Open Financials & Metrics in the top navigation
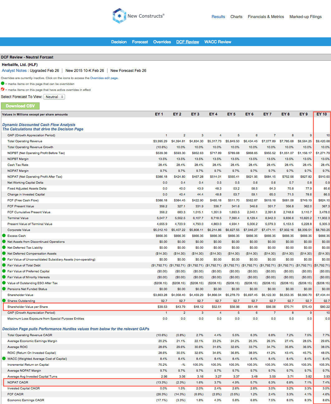Screen dimensions: 331x404 point(266,17)
